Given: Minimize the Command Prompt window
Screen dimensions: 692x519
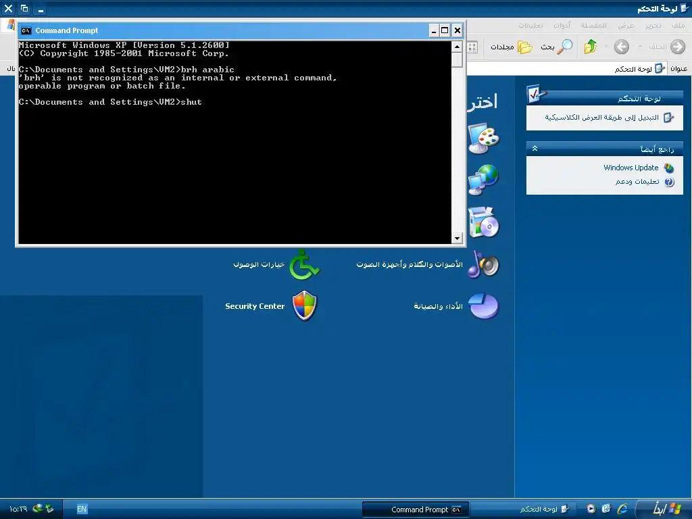Looking at the screenshot, I should point(433,30).
